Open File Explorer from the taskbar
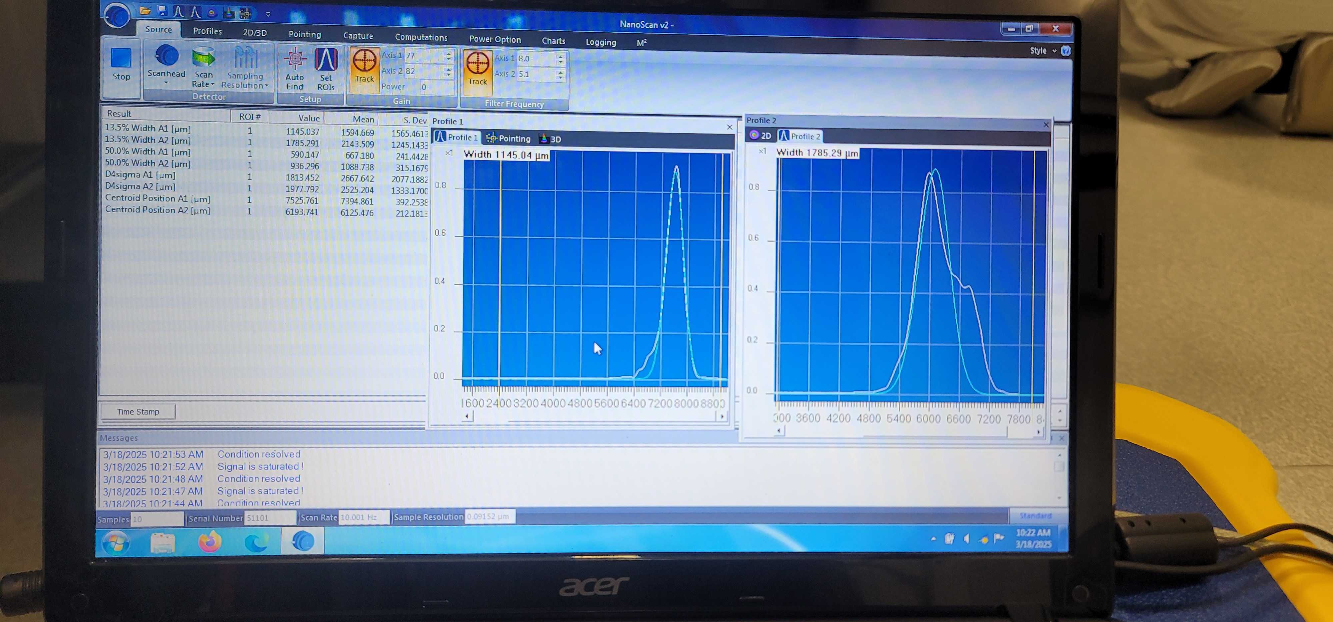The width and height of the screenshot is (1333, 622). [x=163, y=543]
